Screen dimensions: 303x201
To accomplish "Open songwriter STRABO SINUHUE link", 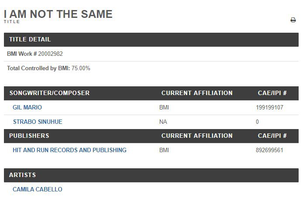I will tap(38, 122).
